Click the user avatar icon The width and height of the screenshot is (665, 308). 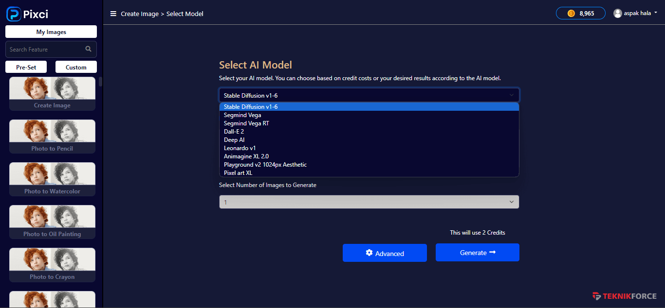[x=618, y=13]
